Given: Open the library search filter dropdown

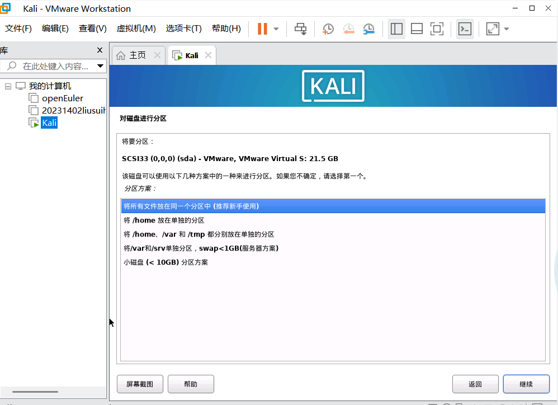Looking at the screenshot, I should tap(100, 66).
